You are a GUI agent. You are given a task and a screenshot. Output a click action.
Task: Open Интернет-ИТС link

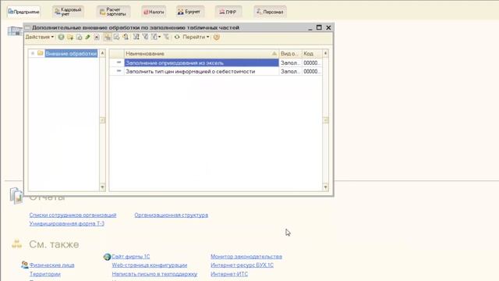[229, 274]
